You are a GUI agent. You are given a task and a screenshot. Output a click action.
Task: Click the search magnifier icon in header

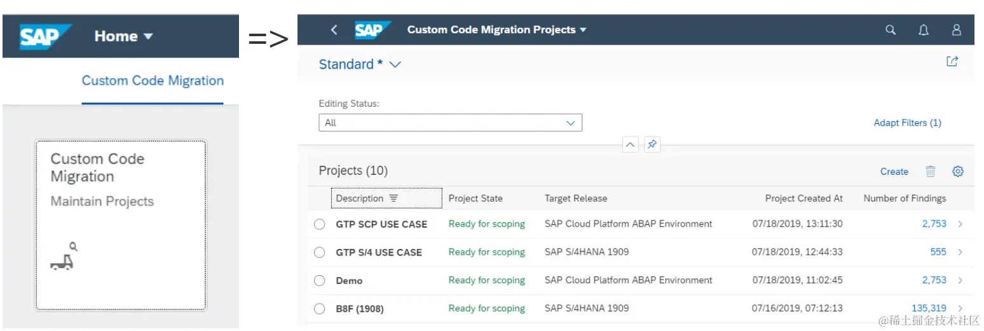coord(891,30)
